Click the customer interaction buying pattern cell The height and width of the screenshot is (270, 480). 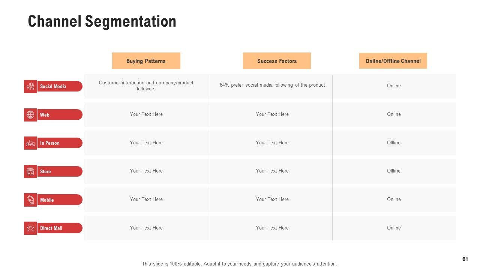point(146,85)
